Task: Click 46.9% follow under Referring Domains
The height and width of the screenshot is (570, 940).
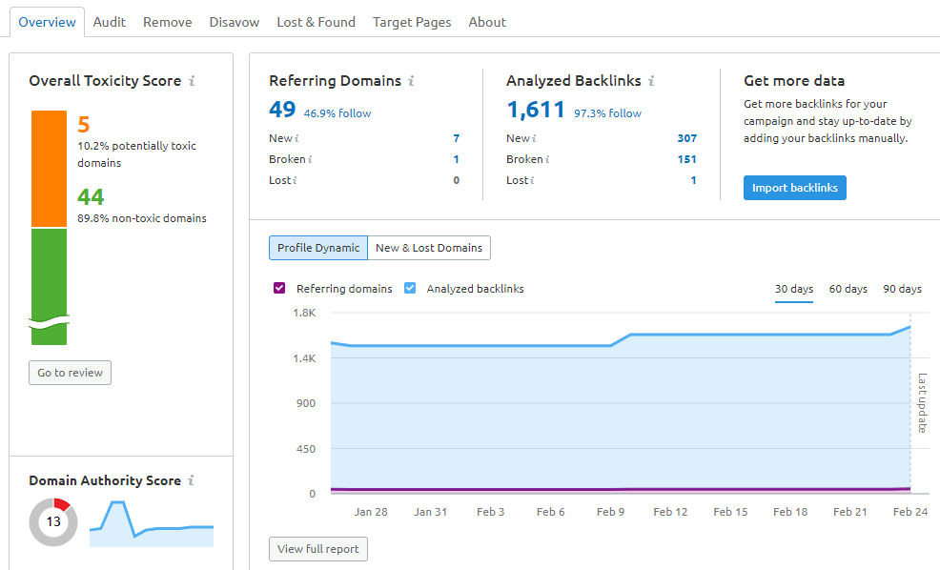Action: (337, 113)
